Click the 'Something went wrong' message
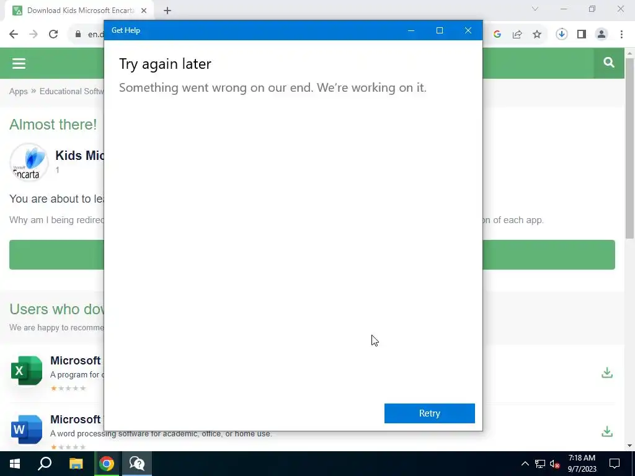The width and height of the screenshot is (635, 476). tap(273, 87)
